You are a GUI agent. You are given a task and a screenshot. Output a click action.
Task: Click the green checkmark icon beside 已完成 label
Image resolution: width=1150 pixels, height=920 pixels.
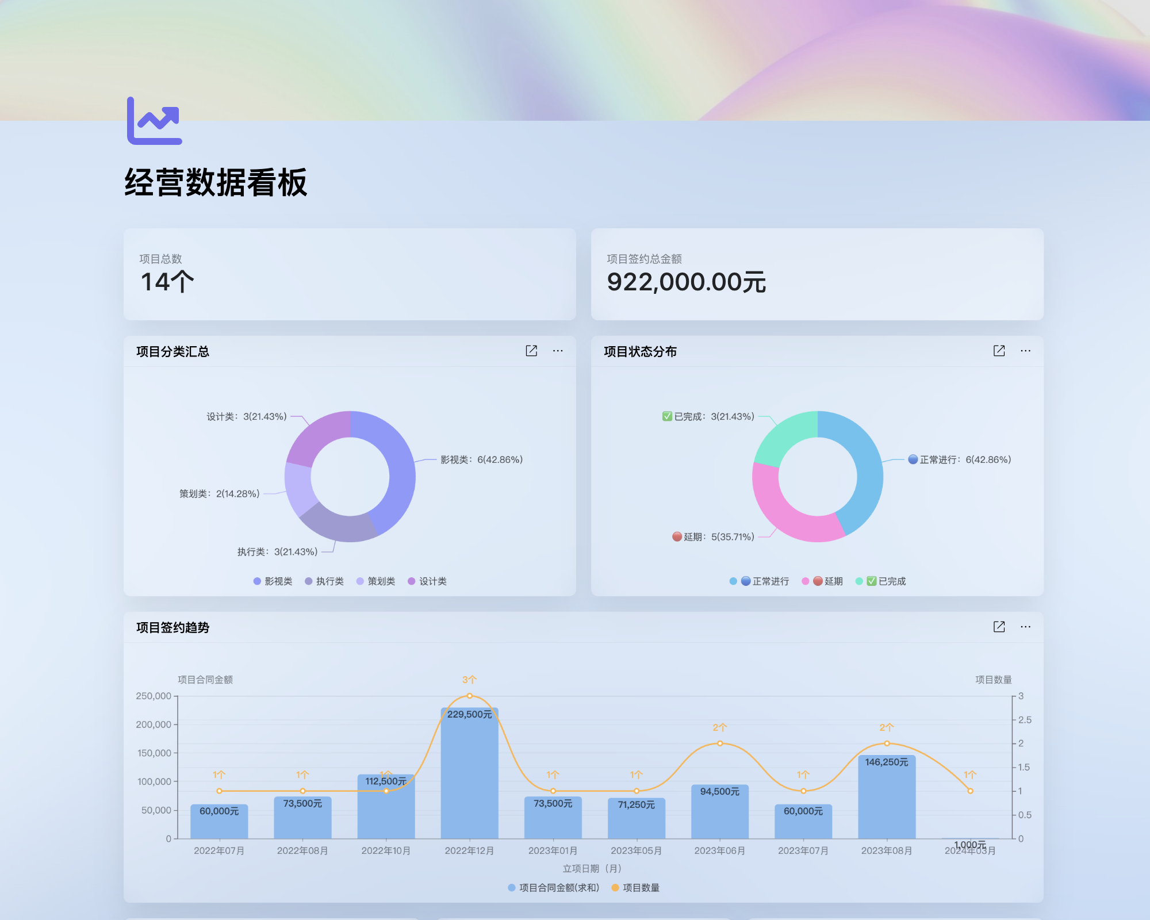668,415
